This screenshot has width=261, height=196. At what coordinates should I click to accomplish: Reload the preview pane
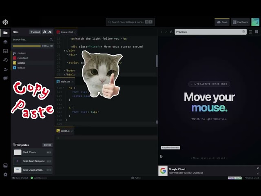(x=171, y=32)
